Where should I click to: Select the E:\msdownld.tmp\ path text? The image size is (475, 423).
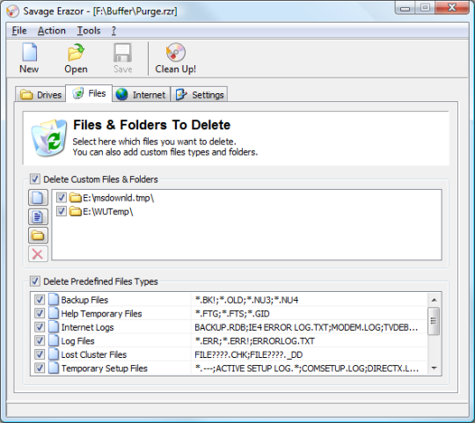point(119,198)
